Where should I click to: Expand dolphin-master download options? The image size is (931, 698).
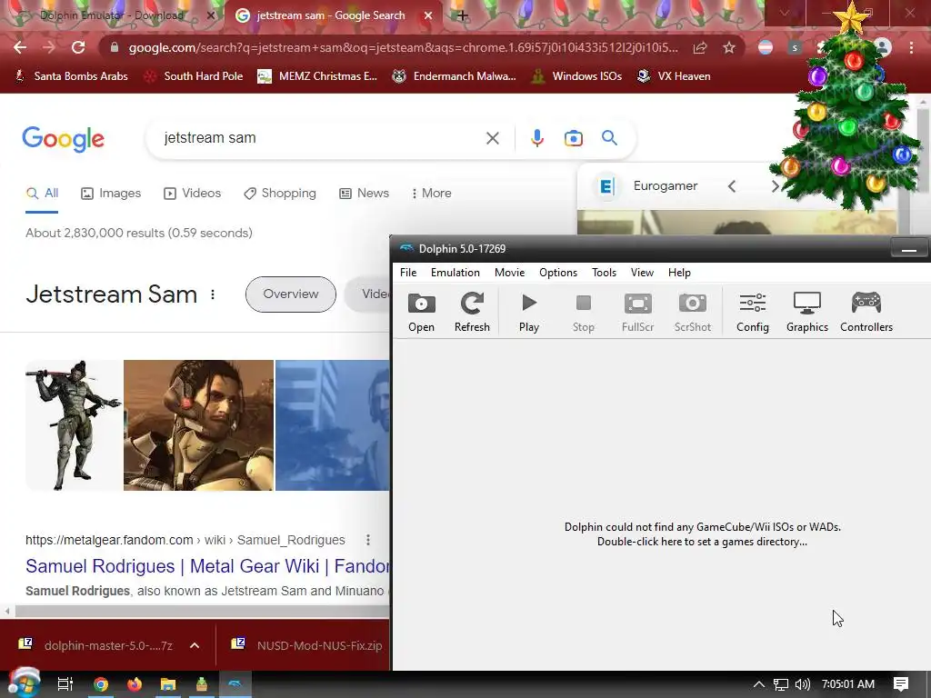(x=195, y=646)
